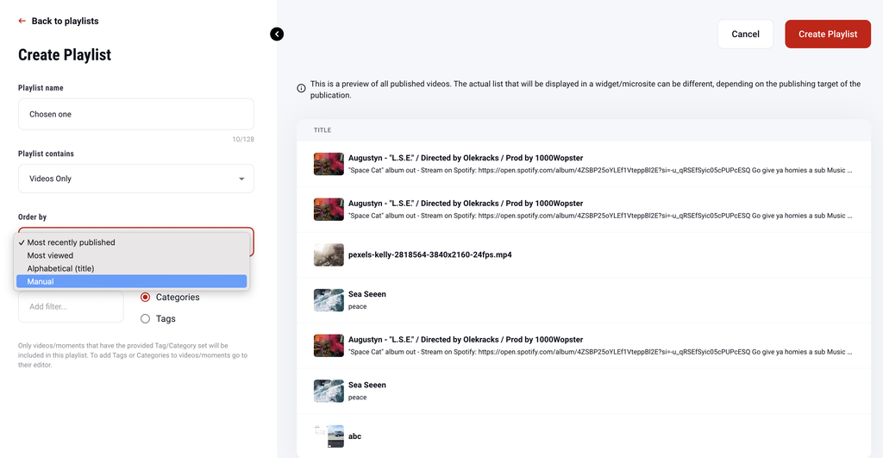Select the Tags radio button

point(145,319)
